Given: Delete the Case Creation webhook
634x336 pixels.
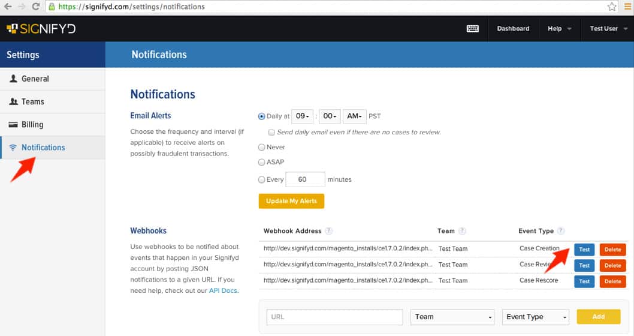Looking at the screenshot, I should tap(612, 250).
